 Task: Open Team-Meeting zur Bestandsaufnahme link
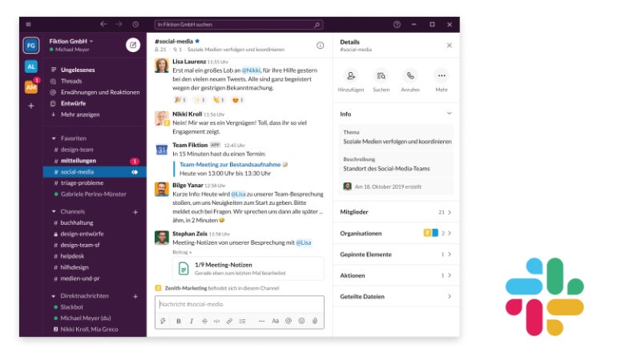point(230,164)
